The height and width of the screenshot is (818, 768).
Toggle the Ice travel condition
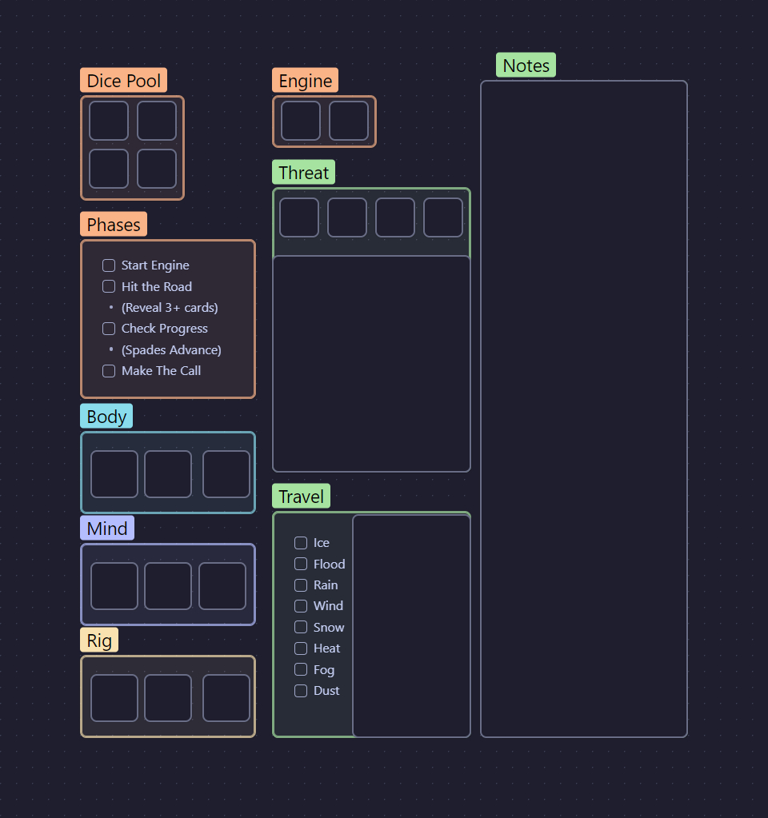point(301,543)
